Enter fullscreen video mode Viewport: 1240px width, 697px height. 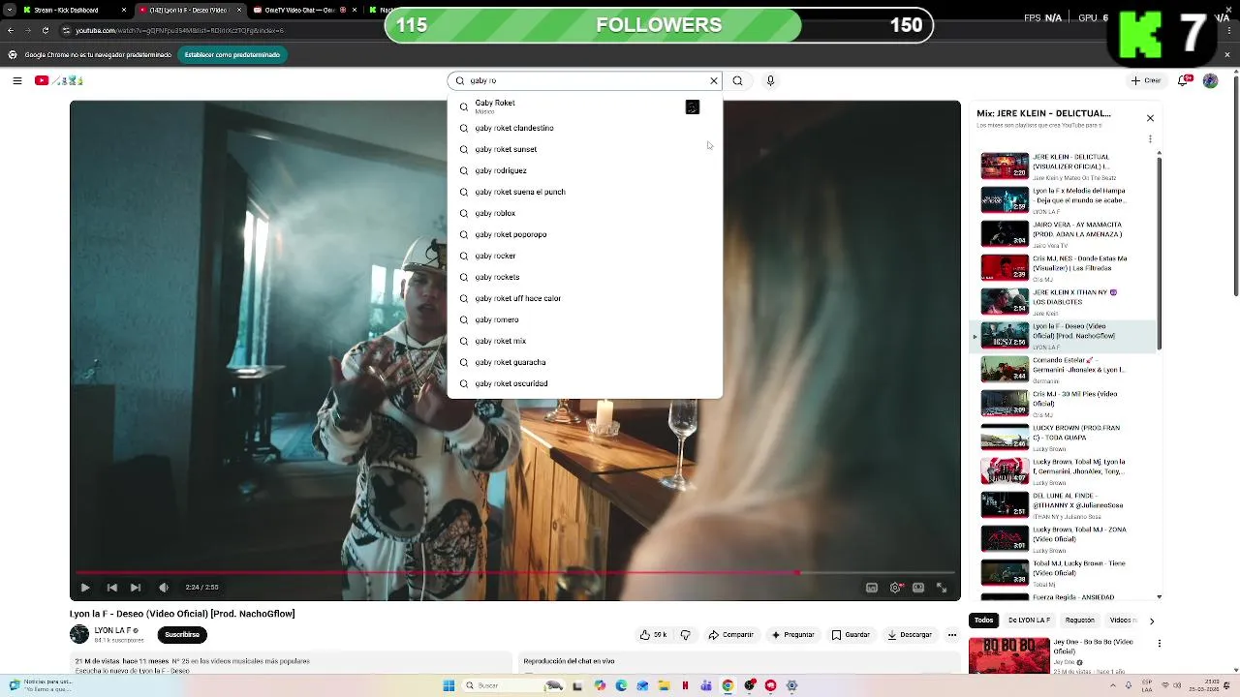point(942,587)
